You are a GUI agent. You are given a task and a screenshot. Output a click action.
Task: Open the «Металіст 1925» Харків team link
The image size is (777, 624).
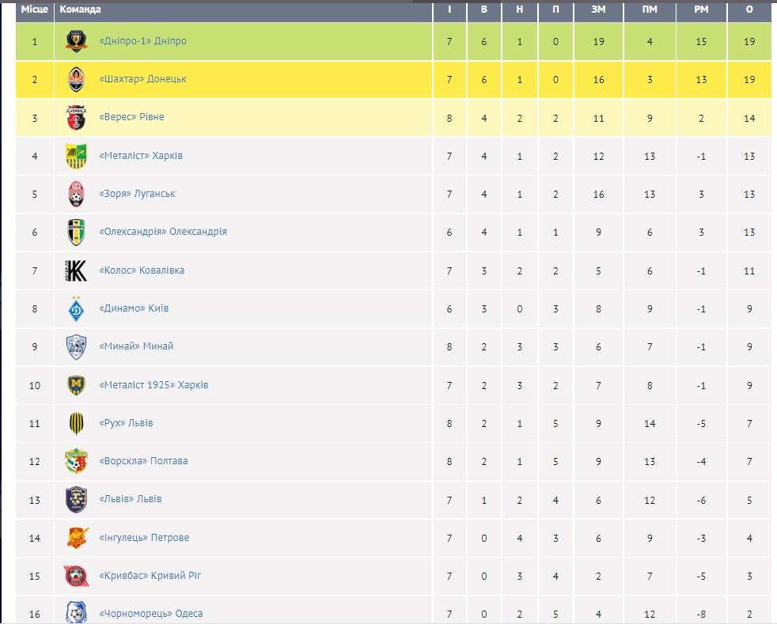[154, 385]
